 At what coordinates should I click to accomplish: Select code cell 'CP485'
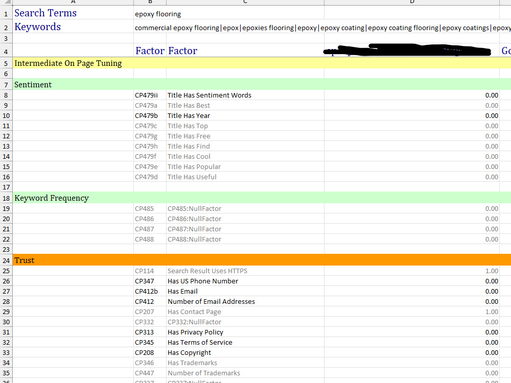pos(150,208)
